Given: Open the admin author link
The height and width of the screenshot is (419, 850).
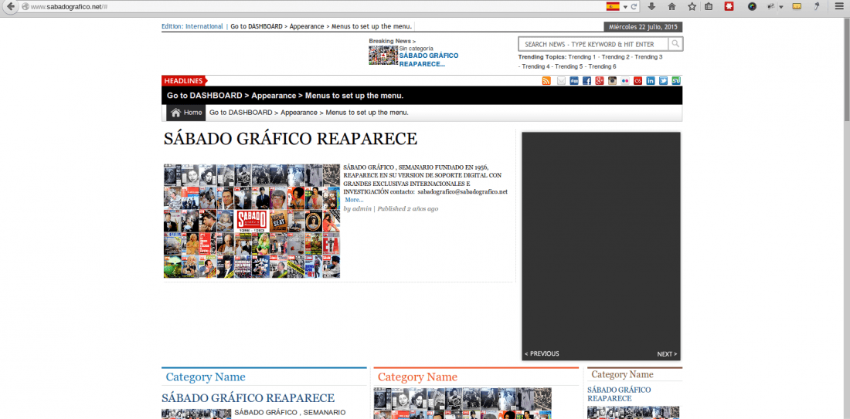Looking at the screenshot, I should (362, 208).
